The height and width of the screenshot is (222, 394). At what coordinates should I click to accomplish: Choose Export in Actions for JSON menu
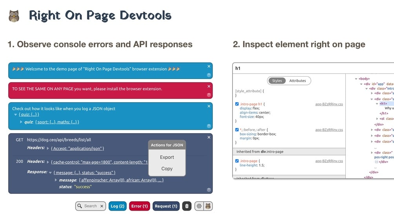click(x=167, y=157)
